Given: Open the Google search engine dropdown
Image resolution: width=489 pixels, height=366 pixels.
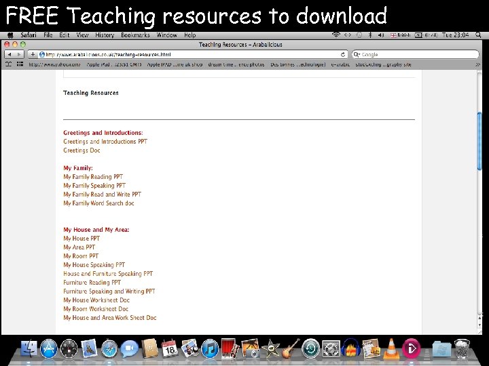Looking at the screenshot, I should (357, 54).
